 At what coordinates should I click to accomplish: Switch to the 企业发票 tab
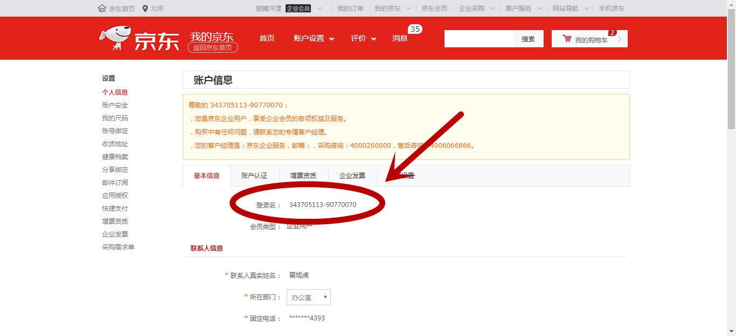tap(352, 176)
